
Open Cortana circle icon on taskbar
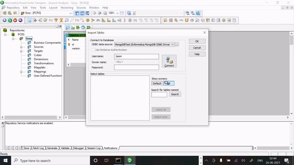[x=96, y=160]
